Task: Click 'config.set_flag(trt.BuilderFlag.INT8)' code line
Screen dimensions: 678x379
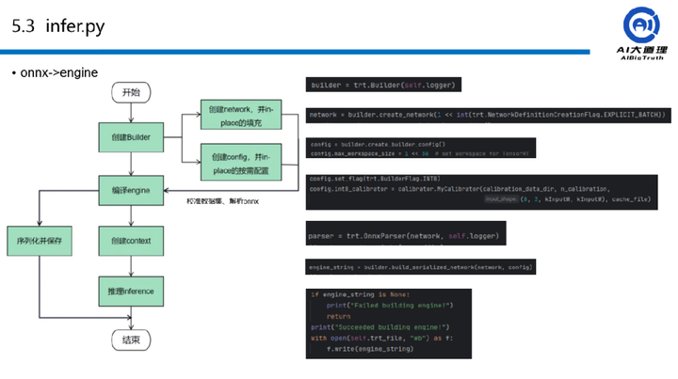Action: [x=375, y=179]
